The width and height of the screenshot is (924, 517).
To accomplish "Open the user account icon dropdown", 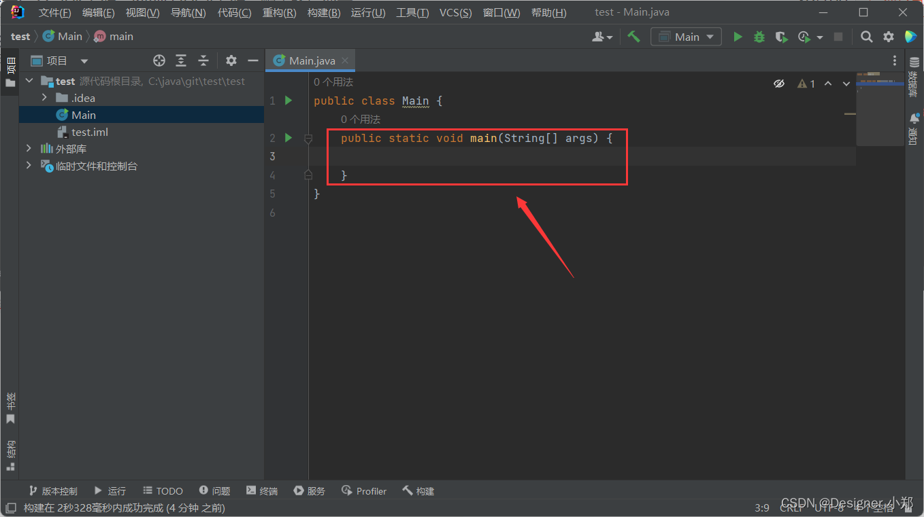I will (x=602, y=37).
